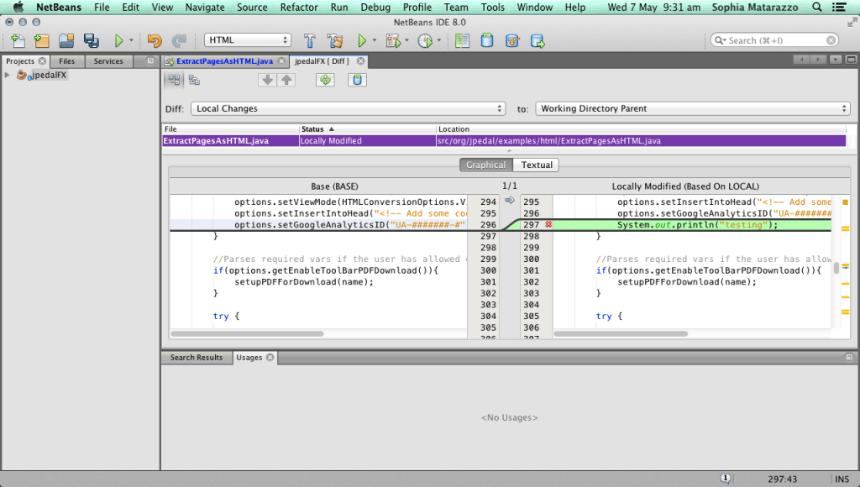Open the Working Directory Parent dropdown

pos(693,108)
